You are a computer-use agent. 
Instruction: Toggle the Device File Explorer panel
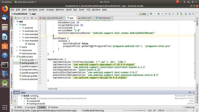click(197, 93)
